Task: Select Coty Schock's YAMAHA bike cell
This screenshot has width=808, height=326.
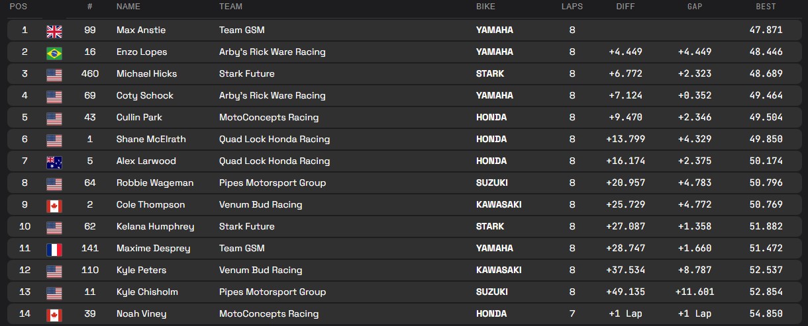Action: tap(494, 95)
